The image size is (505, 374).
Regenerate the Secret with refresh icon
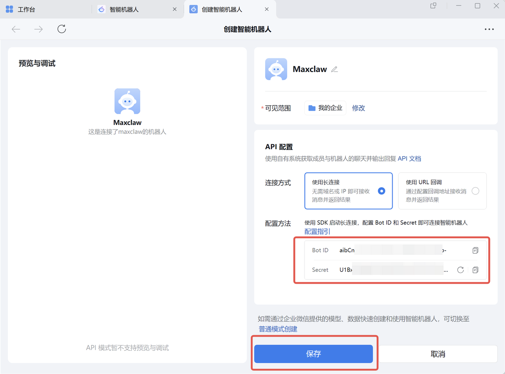point(460,270)
